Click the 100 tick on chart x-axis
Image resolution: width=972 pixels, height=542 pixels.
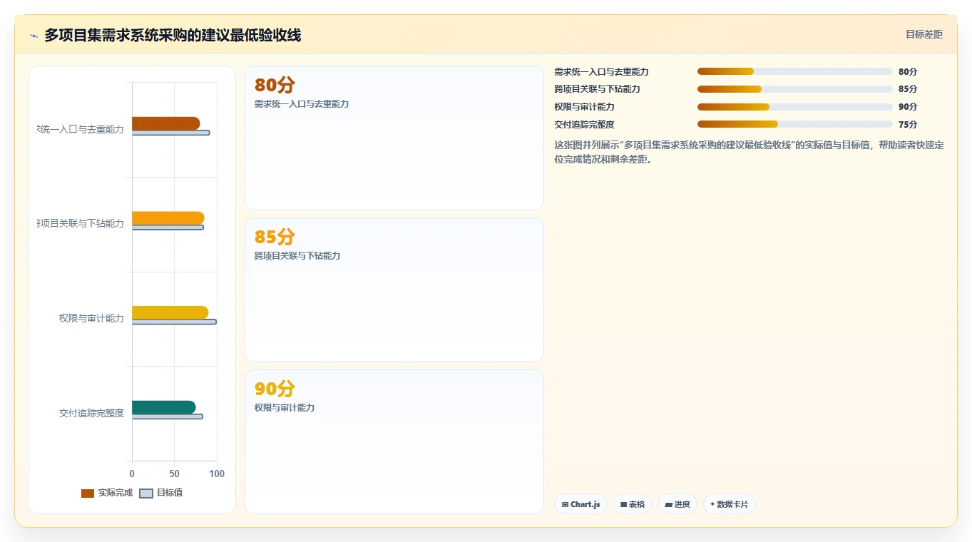217,474
